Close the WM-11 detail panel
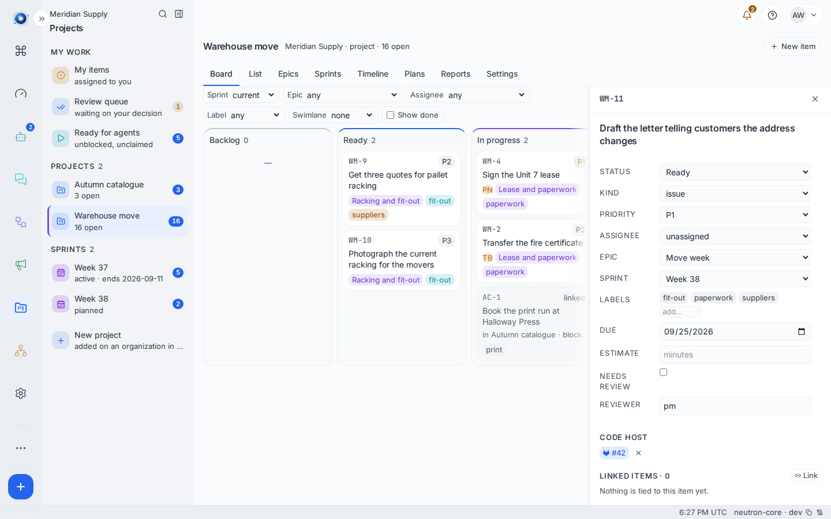Screen dimensions: 831x519 click(x=815, y=99)
